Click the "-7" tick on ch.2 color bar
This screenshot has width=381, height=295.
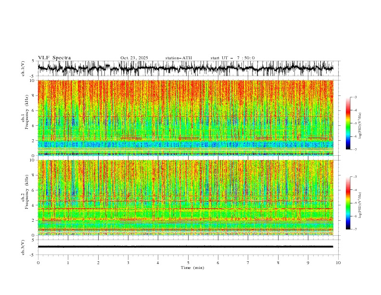355,229
